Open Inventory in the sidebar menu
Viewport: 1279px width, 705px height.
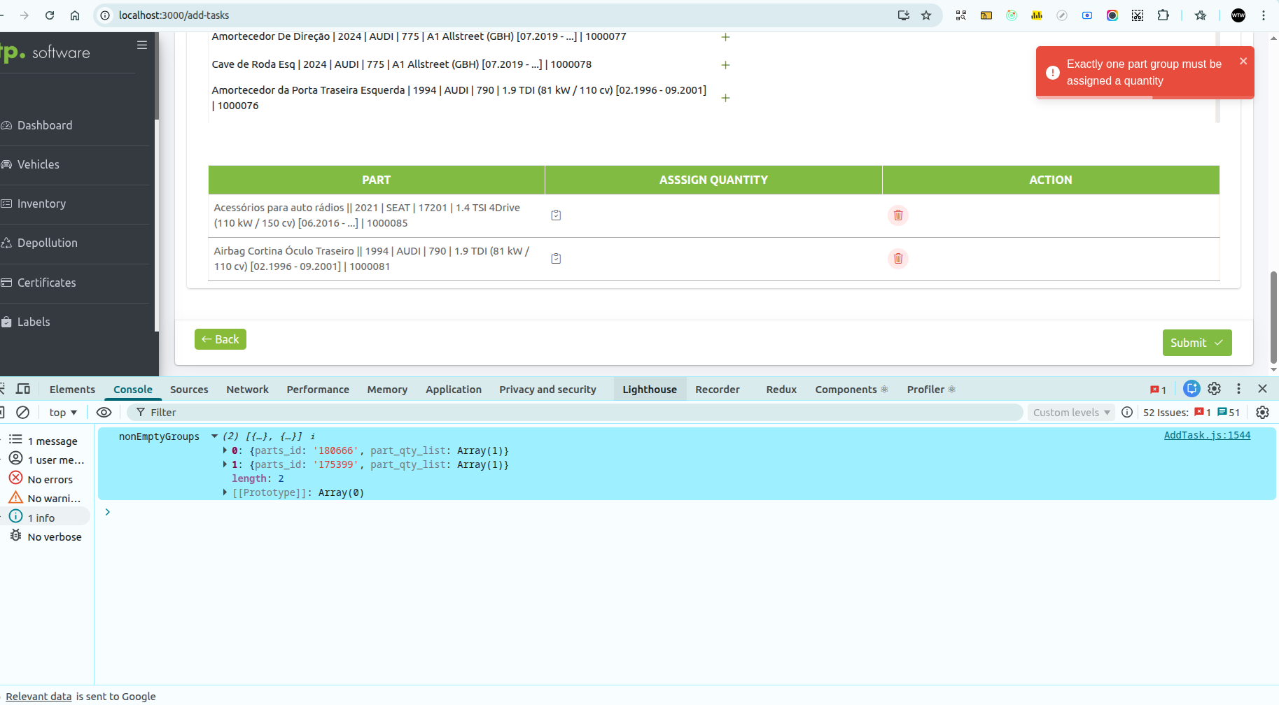tap(41, 204)
